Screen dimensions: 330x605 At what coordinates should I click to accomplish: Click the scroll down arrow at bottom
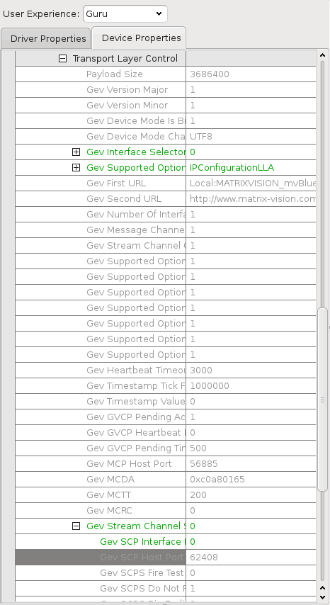(323, 597)
